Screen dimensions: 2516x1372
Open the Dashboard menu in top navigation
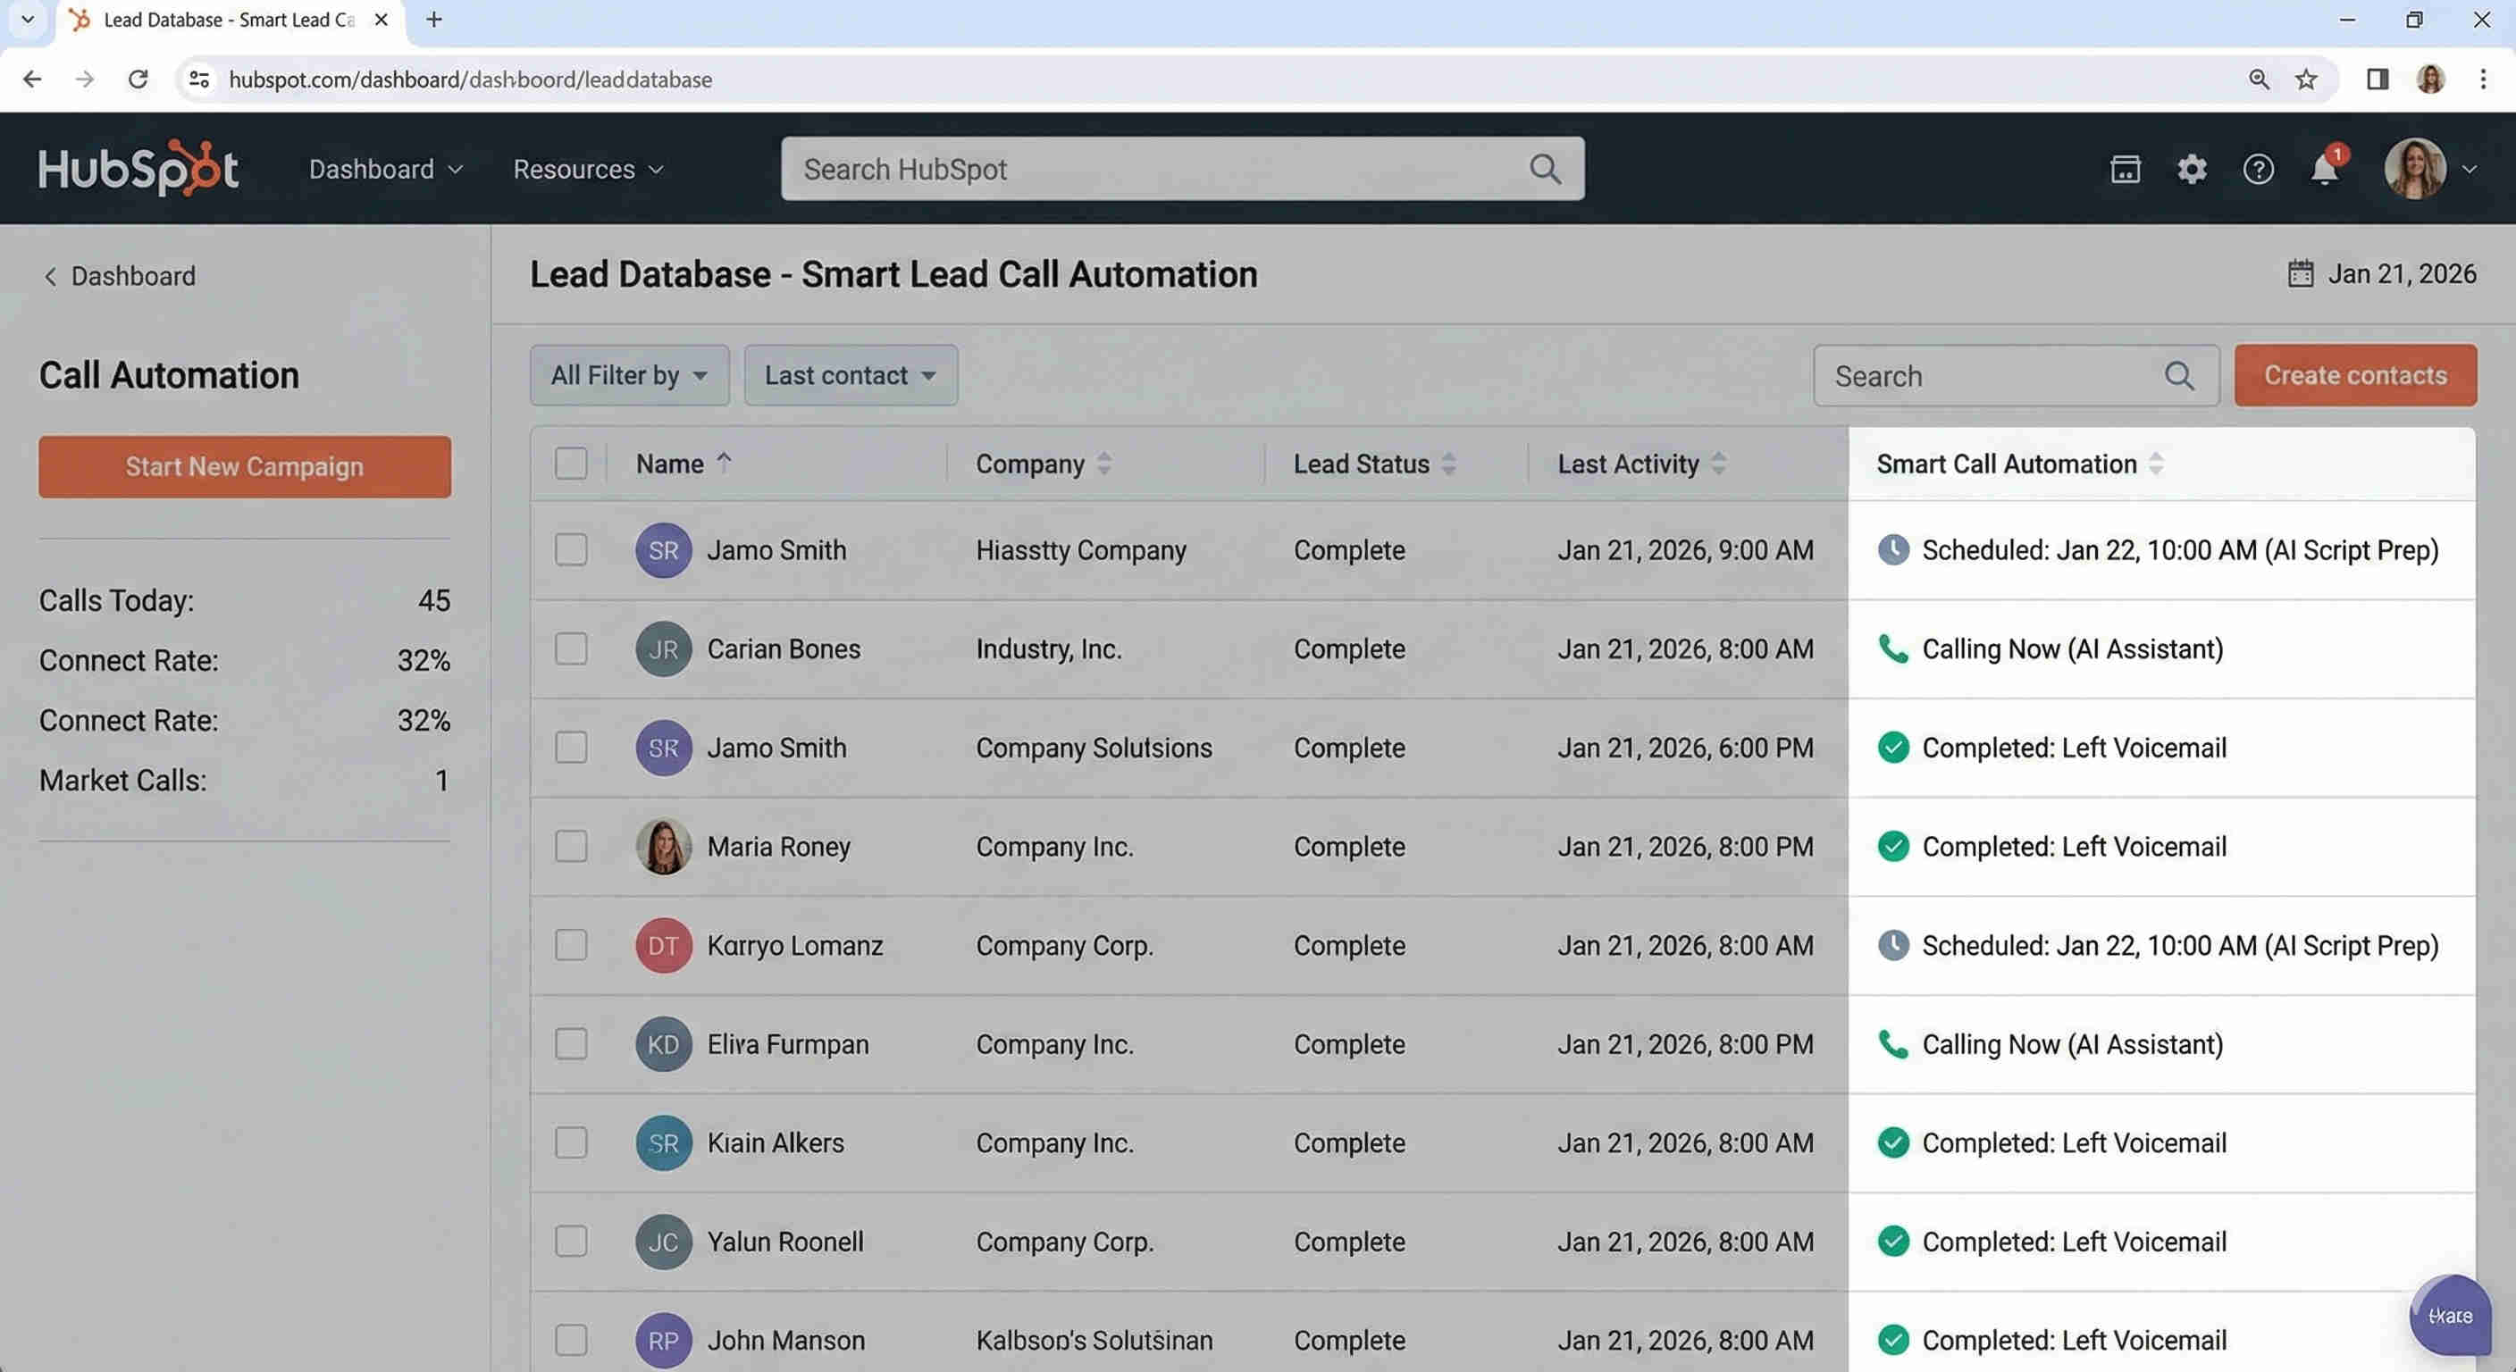[x=386, y=169]
